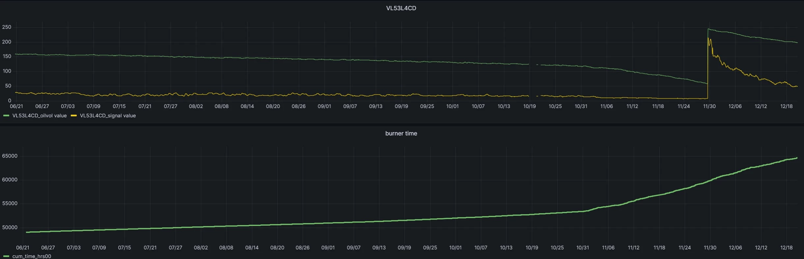The width and height of the screenshot is (804, 259).
Task: Click the 12/18 date in VL53L4CD panel
Action: [x=787, y=106]
